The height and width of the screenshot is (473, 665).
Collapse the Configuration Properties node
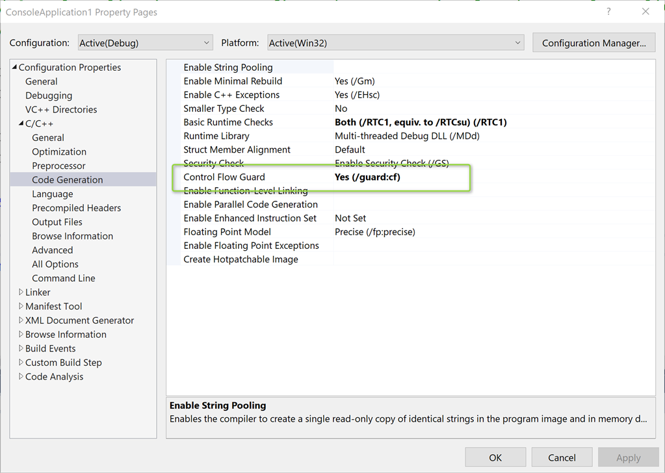point(14,67)
